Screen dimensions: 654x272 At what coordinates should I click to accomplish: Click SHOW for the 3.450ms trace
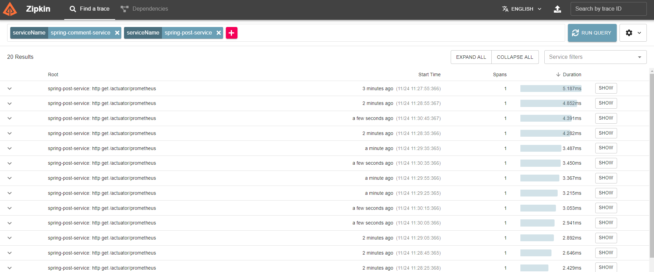coord(606,163)
